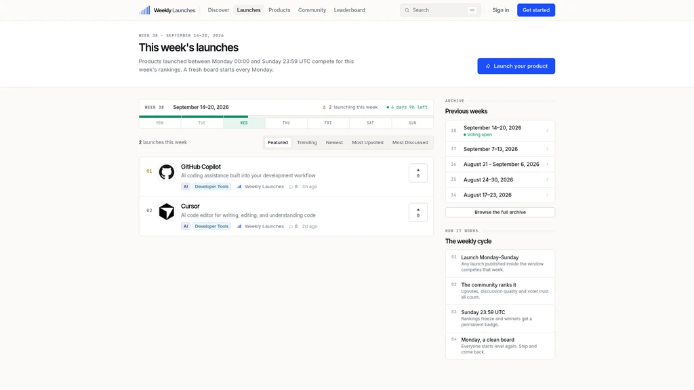Screen dimensions: 694x390
Task: Click the Weekly Launches bar-chart logo
Action: pyautogui.click(x=145, y=10)
